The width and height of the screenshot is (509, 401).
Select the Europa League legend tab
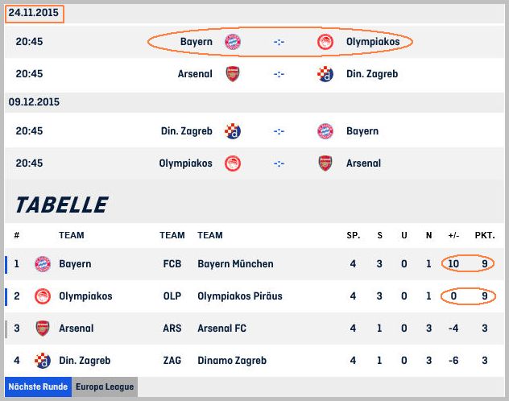[x=105, y=387]
